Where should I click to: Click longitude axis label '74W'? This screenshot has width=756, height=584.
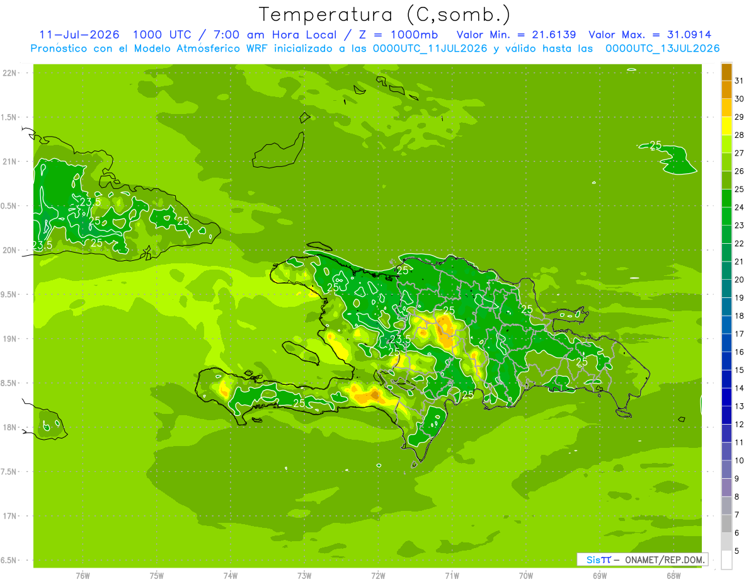pos(231,575)
